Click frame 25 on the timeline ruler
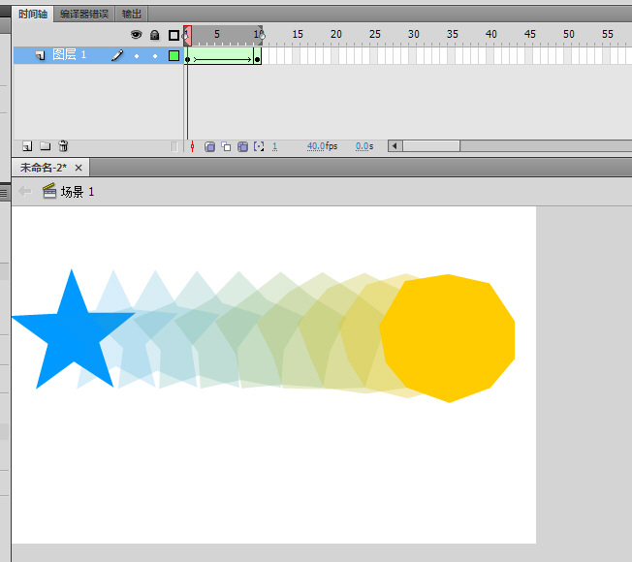Image resolution: width=632 pixels, height=562 pixels. click(375, 34)
